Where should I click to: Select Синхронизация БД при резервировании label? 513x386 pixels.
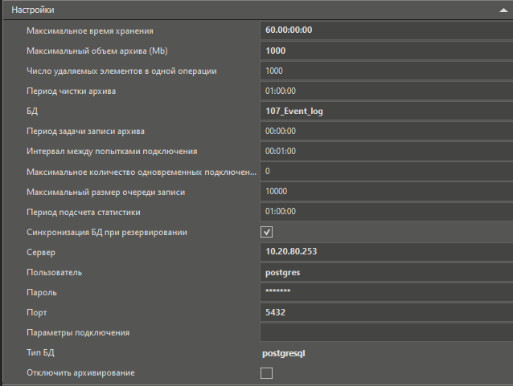(x=107, y=232)
